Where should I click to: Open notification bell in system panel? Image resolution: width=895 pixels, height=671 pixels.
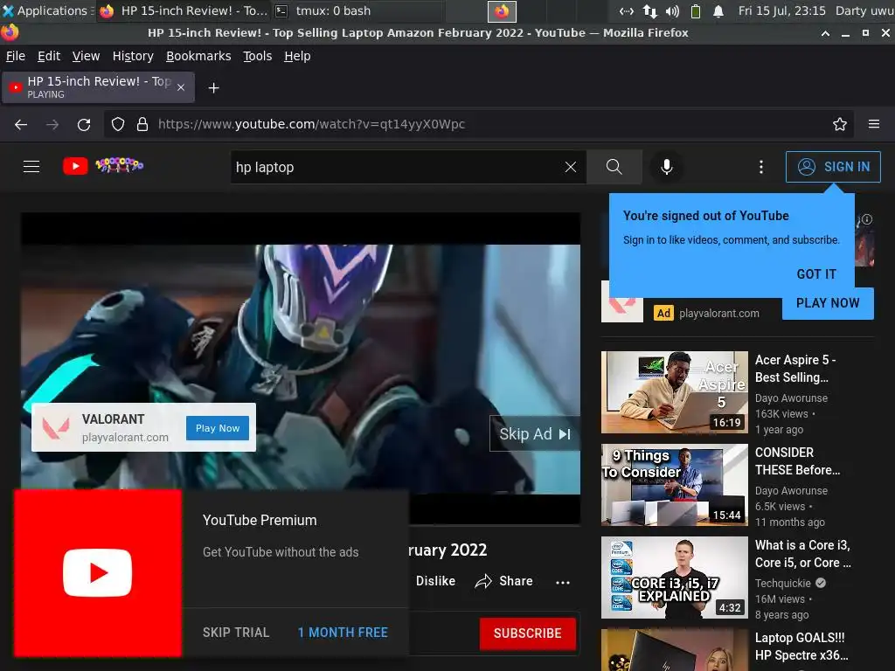(718, 10)
